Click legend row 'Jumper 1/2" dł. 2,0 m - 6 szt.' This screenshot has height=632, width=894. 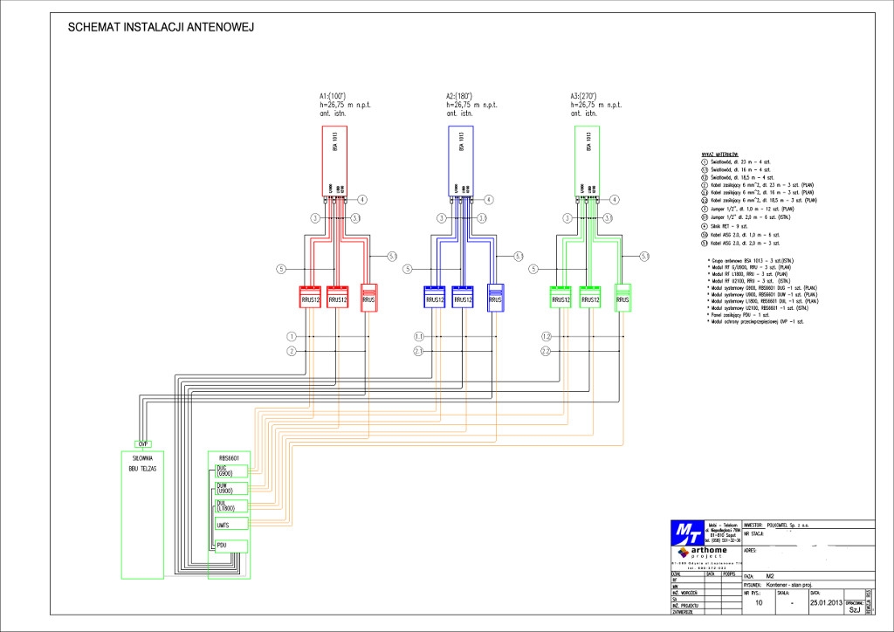click(x=746, y=217)
